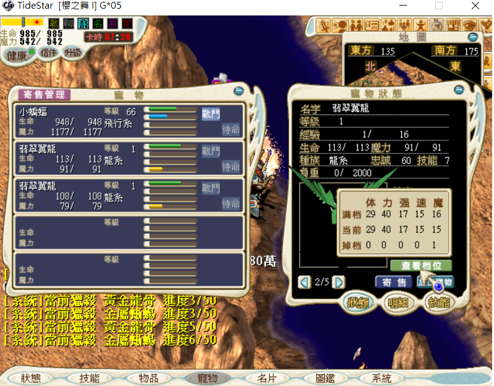This screenshot has width=494, height=386.
Task: Minimize the 寵物 pet list panel
Action: 239,91
